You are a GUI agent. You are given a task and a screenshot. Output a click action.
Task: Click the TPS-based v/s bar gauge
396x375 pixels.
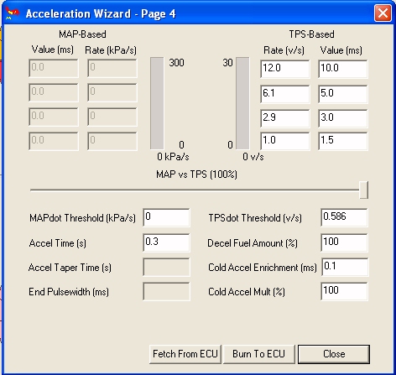[x=242, y=103]
